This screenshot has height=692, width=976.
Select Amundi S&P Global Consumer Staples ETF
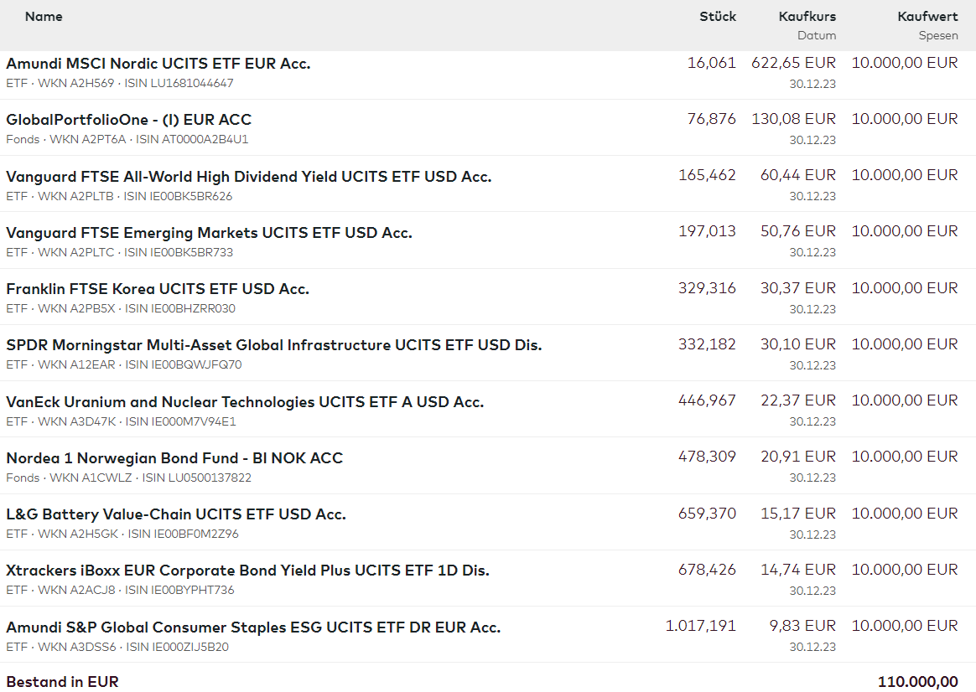(253, 627)
